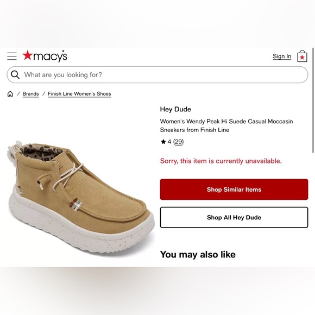This screenshot has height=315, width=315.
Task: Click the Hey Dude brand name
Action: click(x=175, y=109)
